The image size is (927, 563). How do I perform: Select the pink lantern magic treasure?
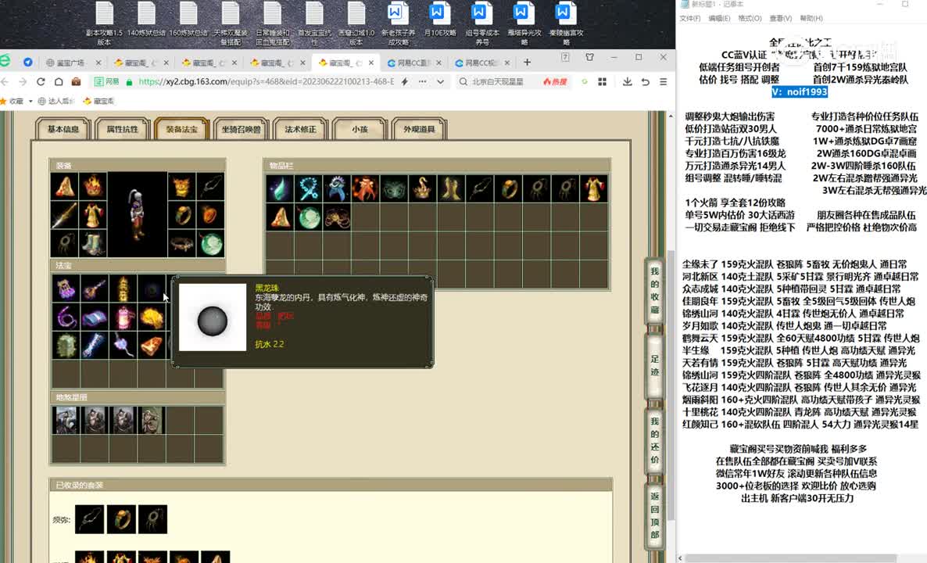pos(123,317)
